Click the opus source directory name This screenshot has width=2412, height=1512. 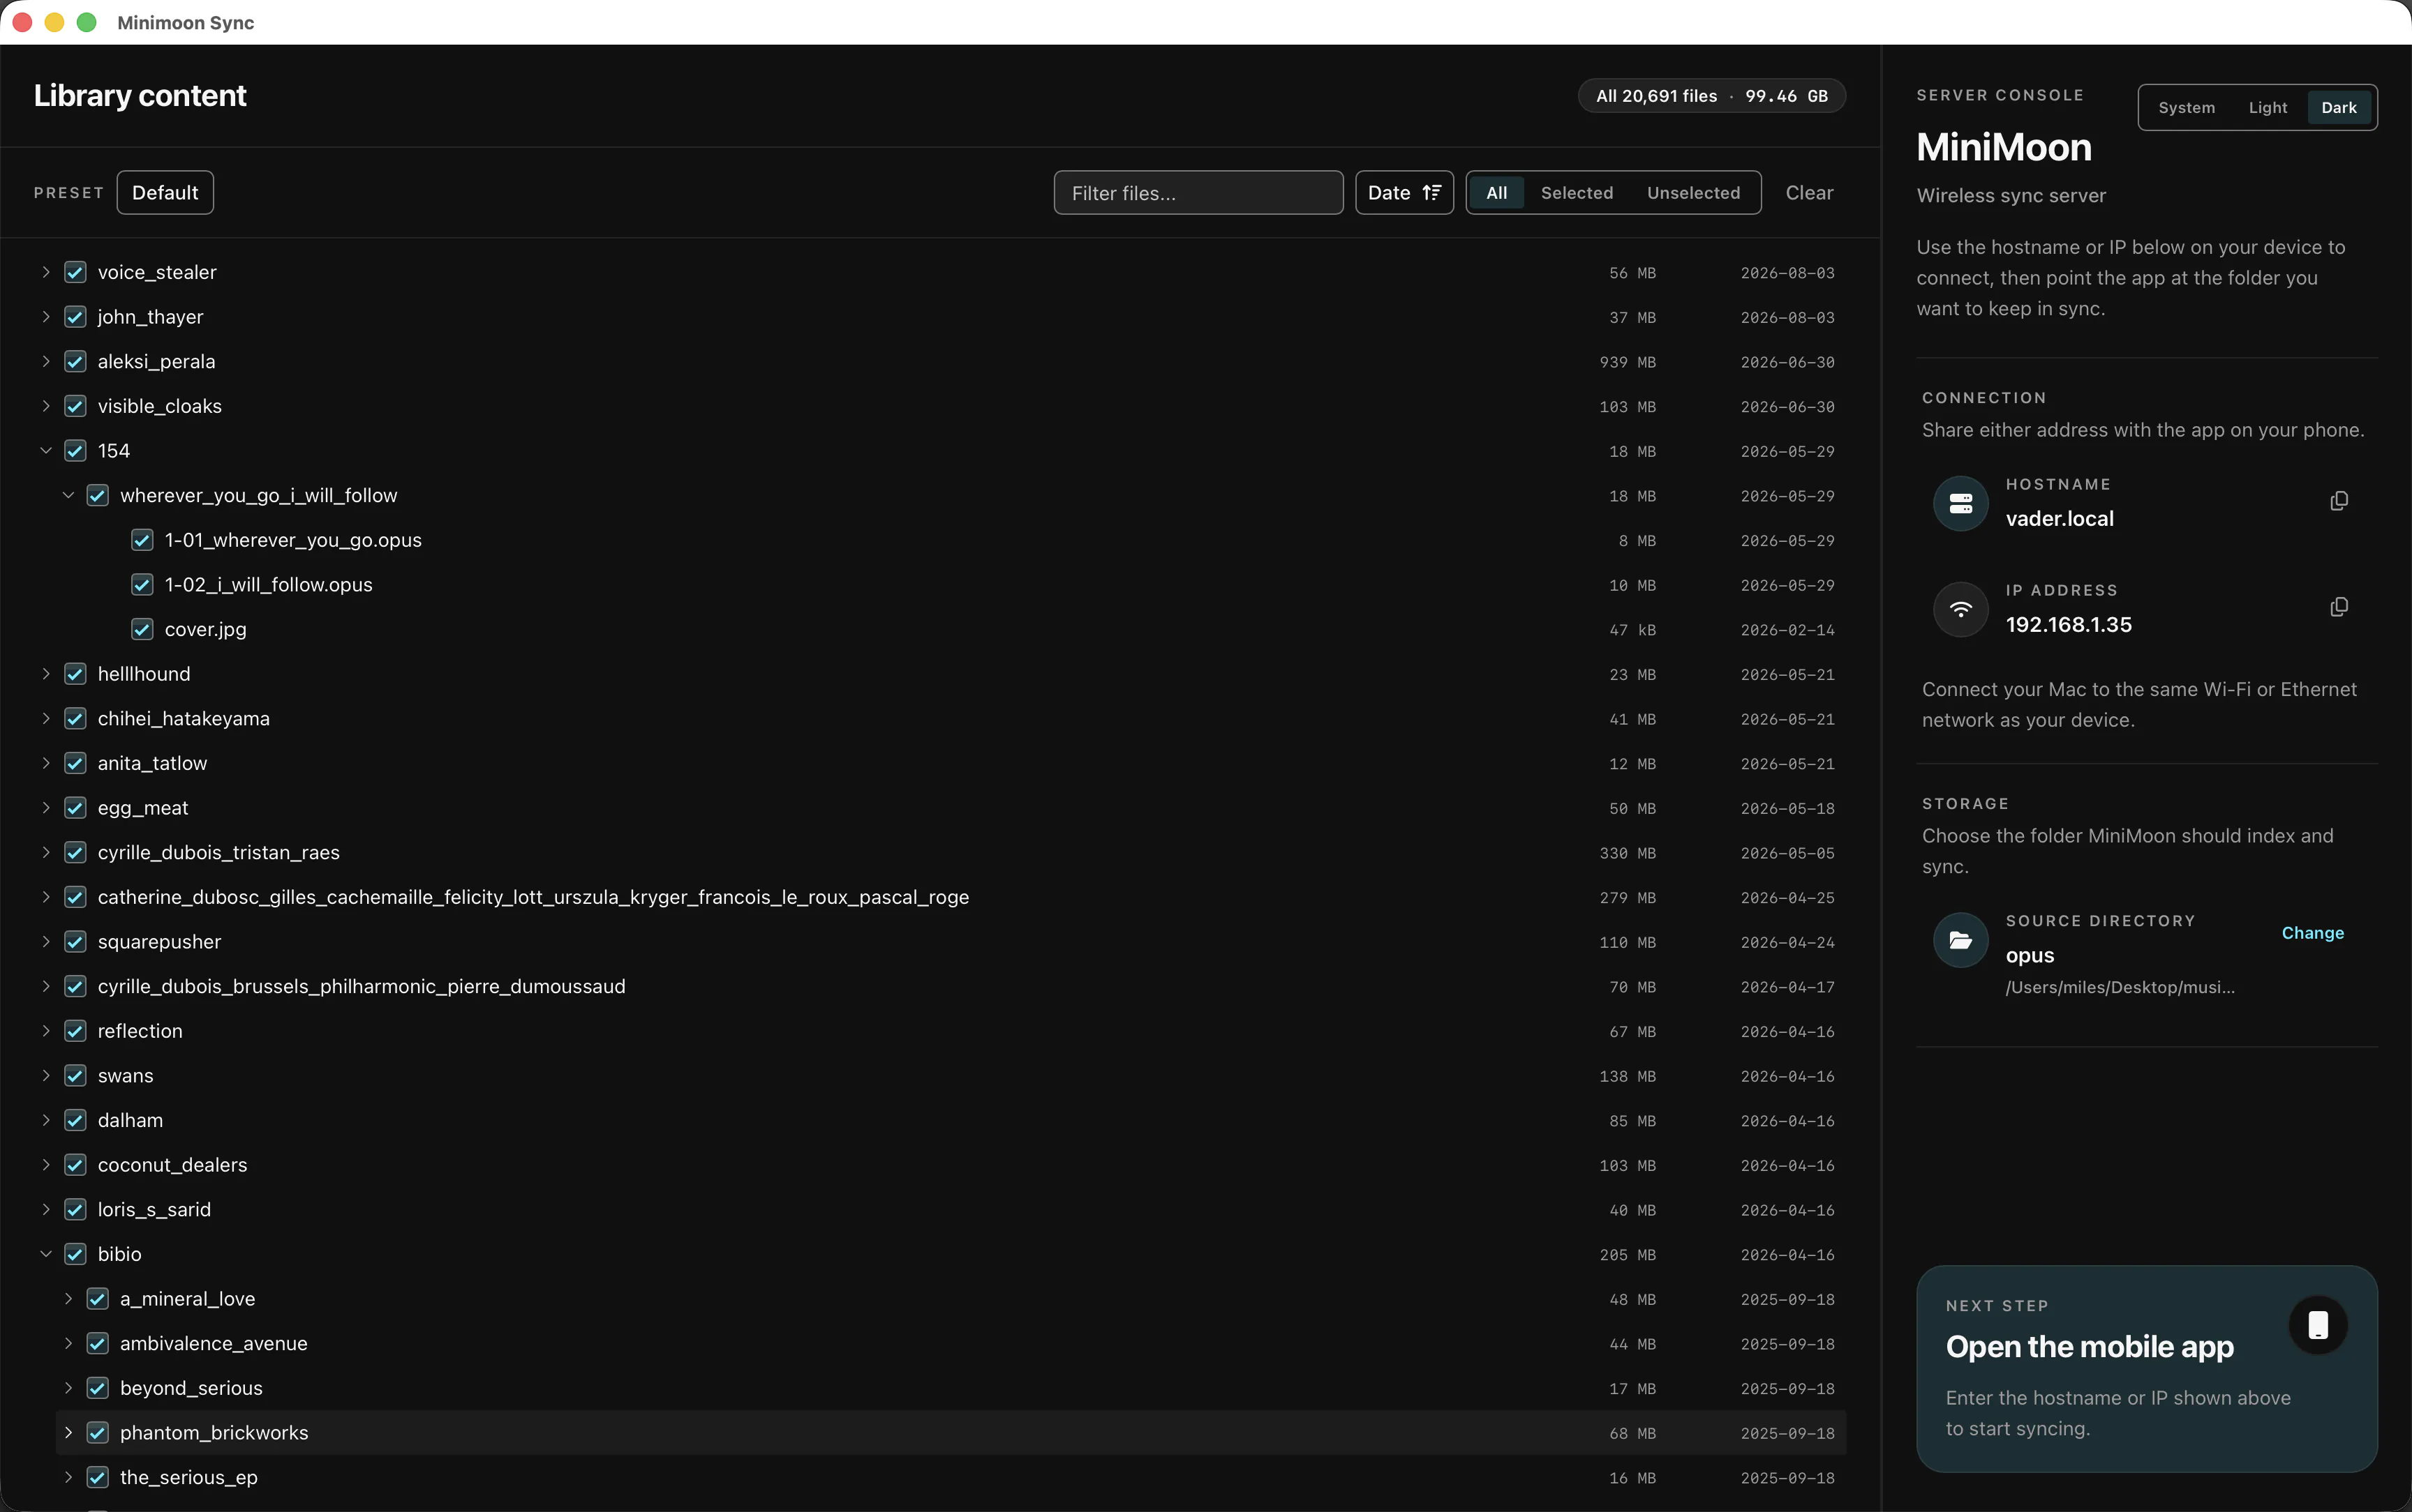pyautogui.click(x=2029, y=955)
